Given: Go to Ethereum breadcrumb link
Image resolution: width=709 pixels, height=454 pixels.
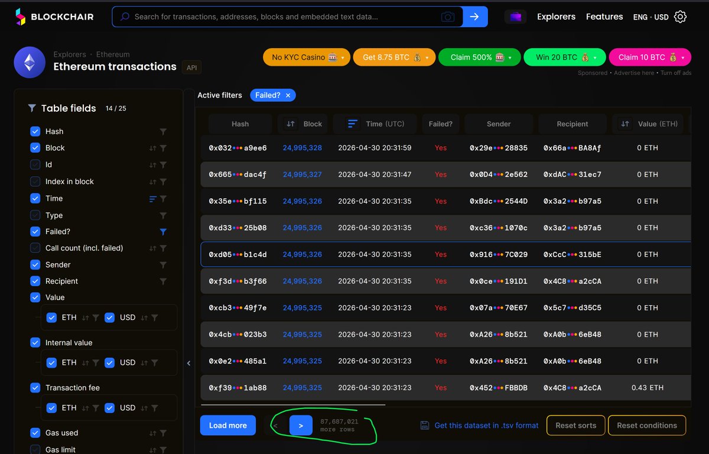Looking at the screenshot, I should click(113, 54).
